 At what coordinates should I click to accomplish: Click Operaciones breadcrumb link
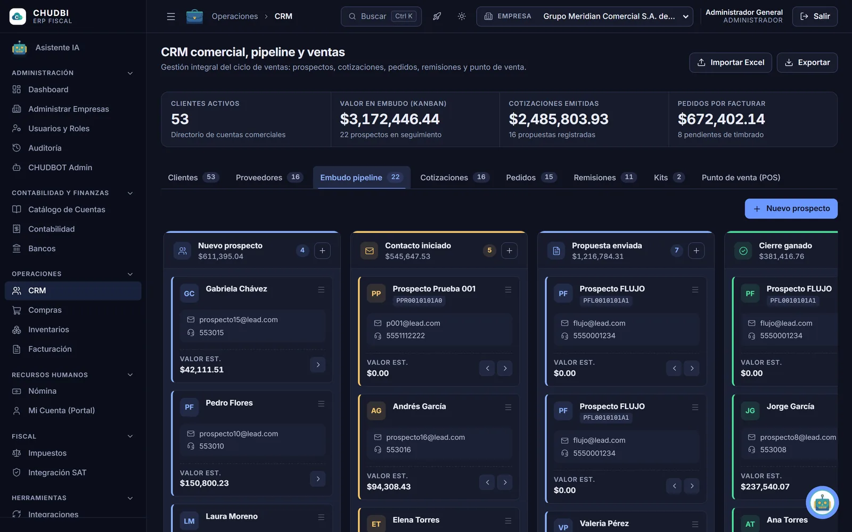tap(235, 16)
